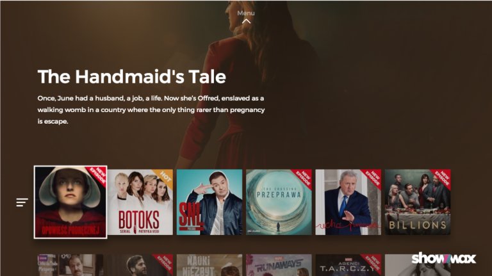The image size is (492, 276).
Task: Select the Marvel Runaways poster
Action: [279, 265]
